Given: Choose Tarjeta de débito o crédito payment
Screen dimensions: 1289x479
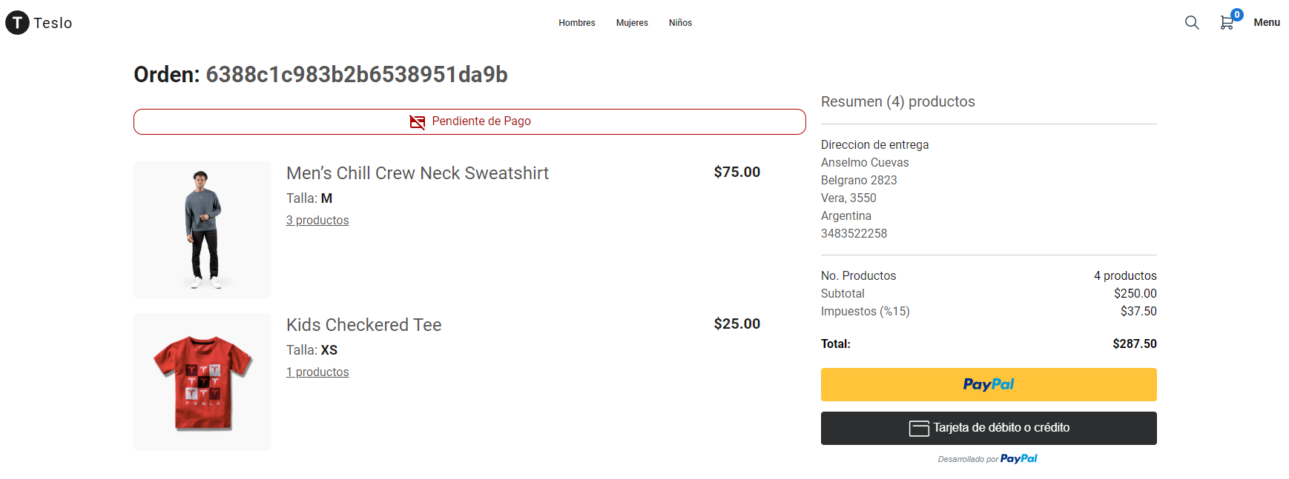Looking at the screenshot, I should point(989,428).
